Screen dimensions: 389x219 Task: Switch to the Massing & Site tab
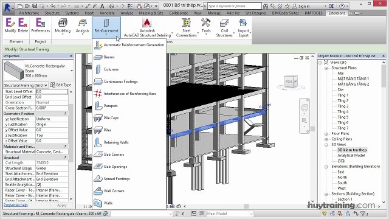click(x=151, y=13)
